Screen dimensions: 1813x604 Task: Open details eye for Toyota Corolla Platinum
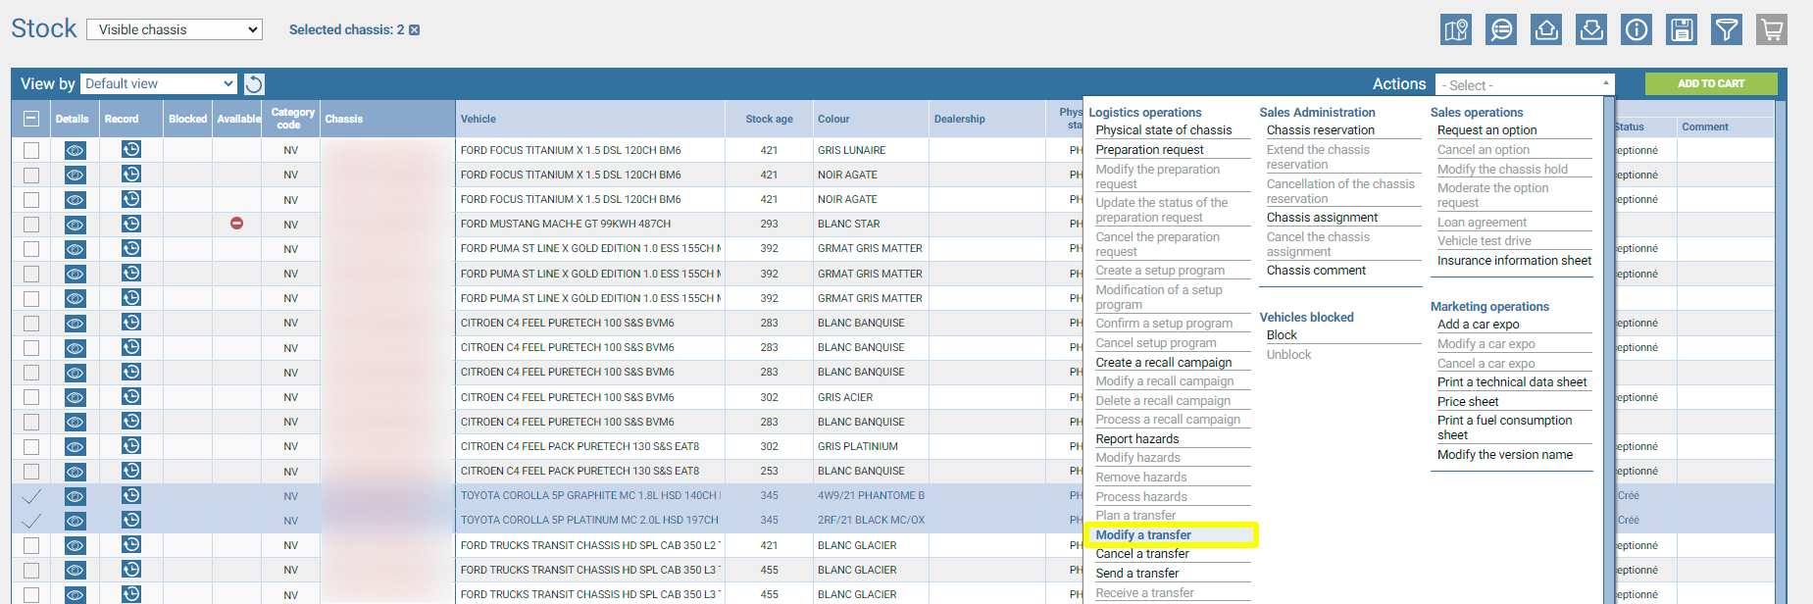[x=75, y=521]
